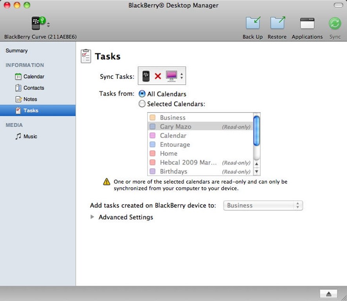Click the BlackBerry phone icon in Sync Tasks
Screen dimensions: 347x301
click(x=146, y=76)
